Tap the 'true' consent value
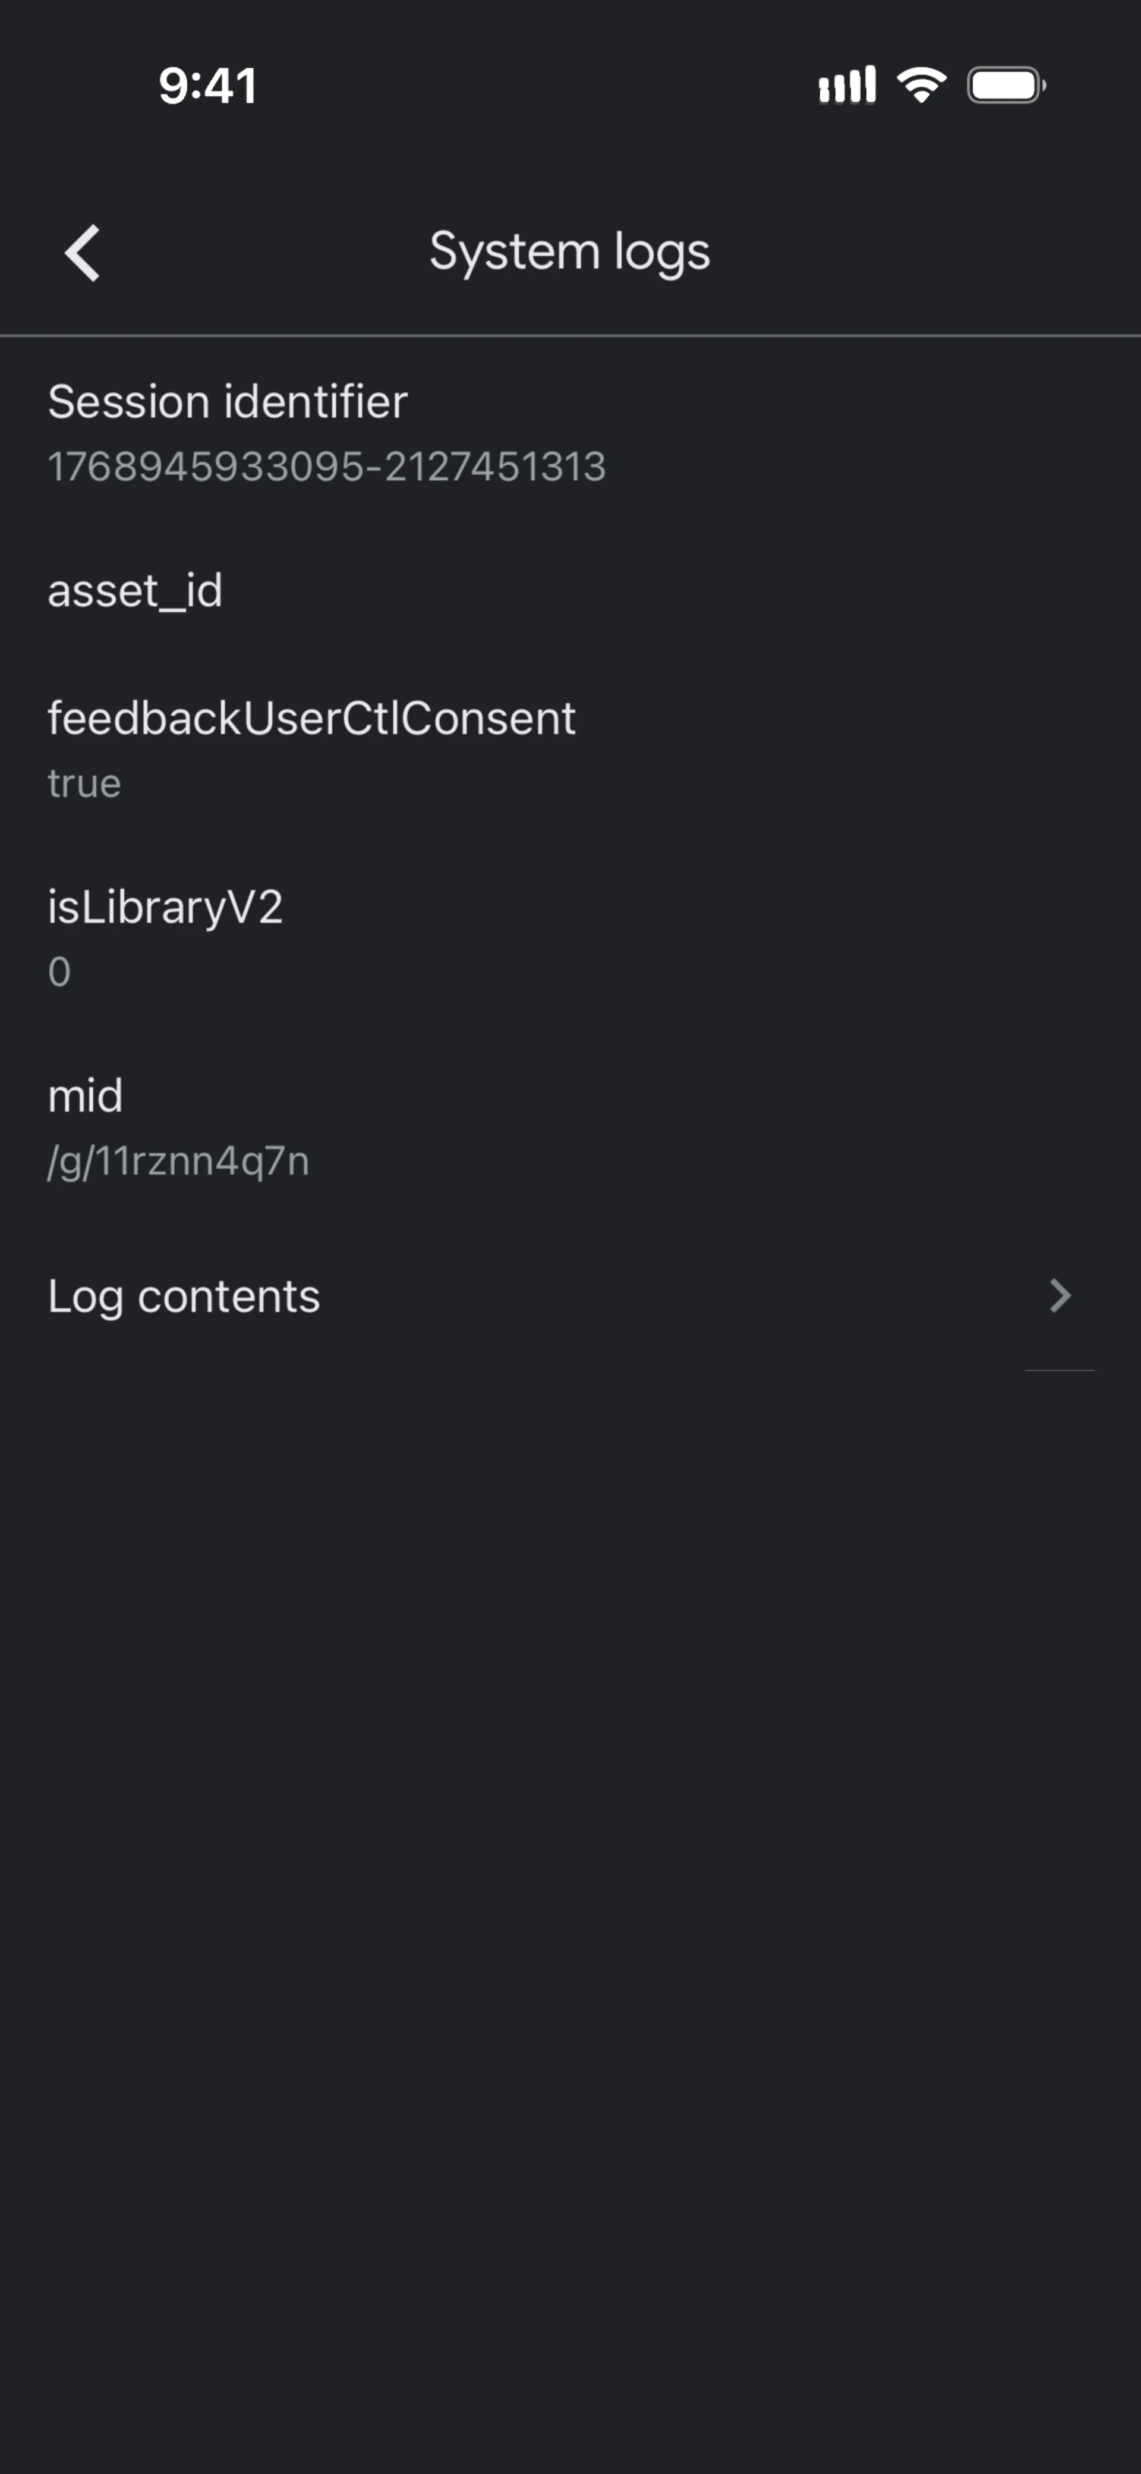The height and width of the screenshot is (2474, 1141). (x=84, y=783)
